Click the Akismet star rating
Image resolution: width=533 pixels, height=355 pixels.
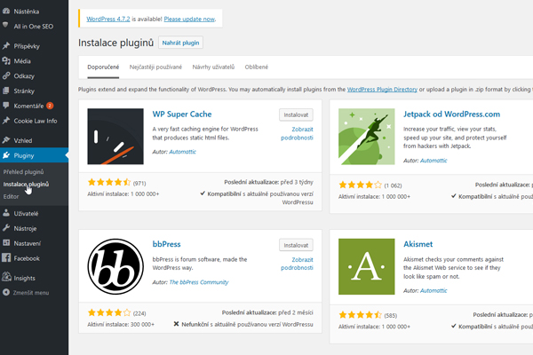361,315
